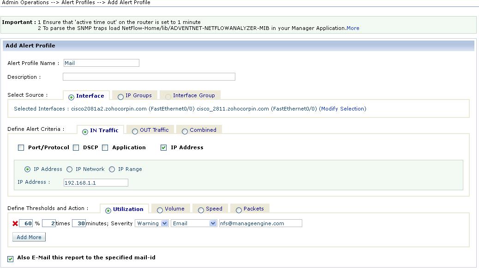Click the breadcrumb text Admin Operations
The height and width of the screenshot is (269, 479).
[25, 2]
